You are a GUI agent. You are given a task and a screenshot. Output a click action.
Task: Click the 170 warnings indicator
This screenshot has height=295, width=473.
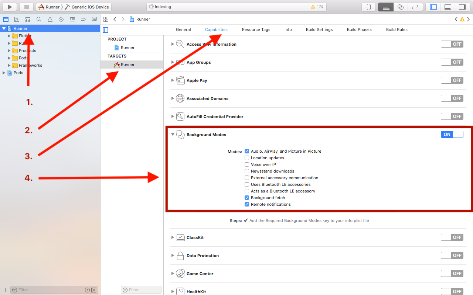[317, 7]
